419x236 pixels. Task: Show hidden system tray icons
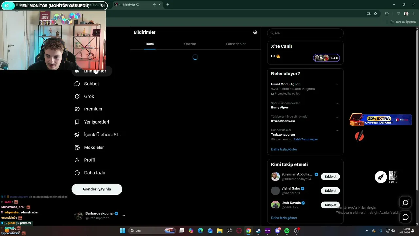(367, 231)
